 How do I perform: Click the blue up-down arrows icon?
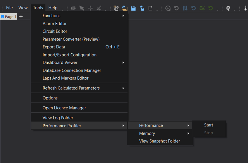(x=185, y=8)
